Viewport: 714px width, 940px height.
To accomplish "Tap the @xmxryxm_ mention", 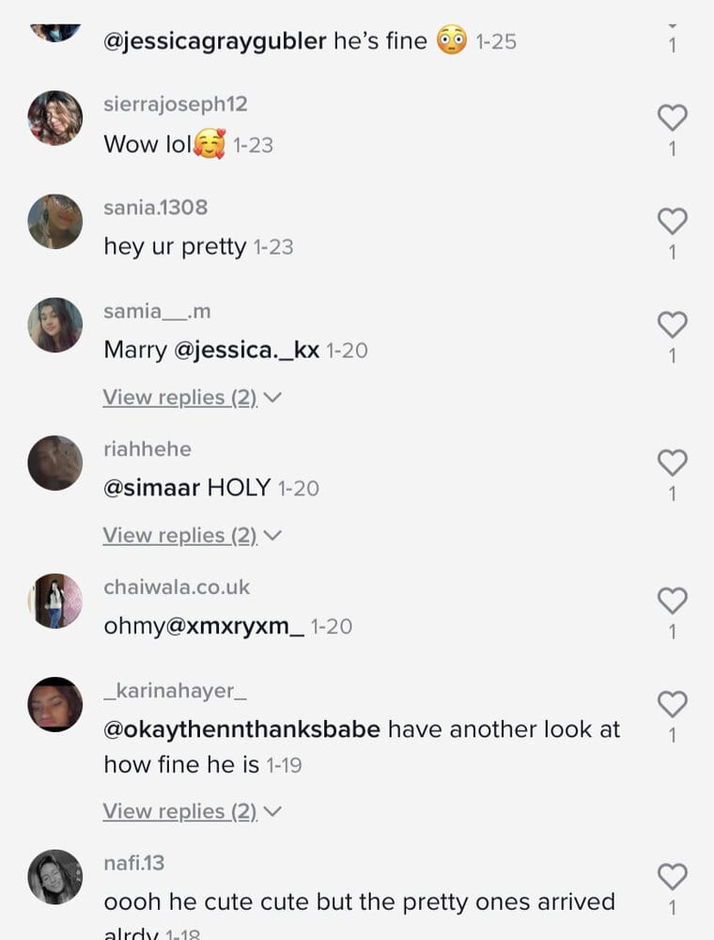I will point(234,626).
